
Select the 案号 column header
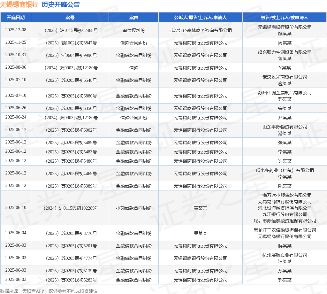pyautogui.click(x=70, y=18)
